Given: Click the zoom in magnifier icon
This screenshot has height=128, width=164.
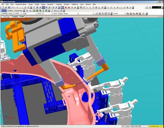Looking at the screenshot, I should (x=27, y=11).
